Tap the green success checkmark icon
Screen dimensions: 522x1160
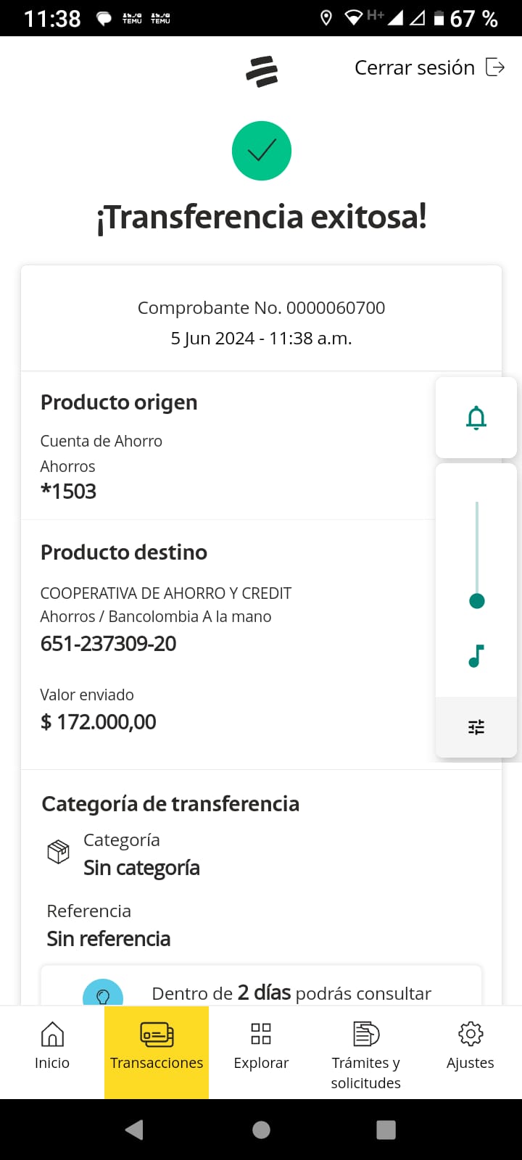pos(262,151)
